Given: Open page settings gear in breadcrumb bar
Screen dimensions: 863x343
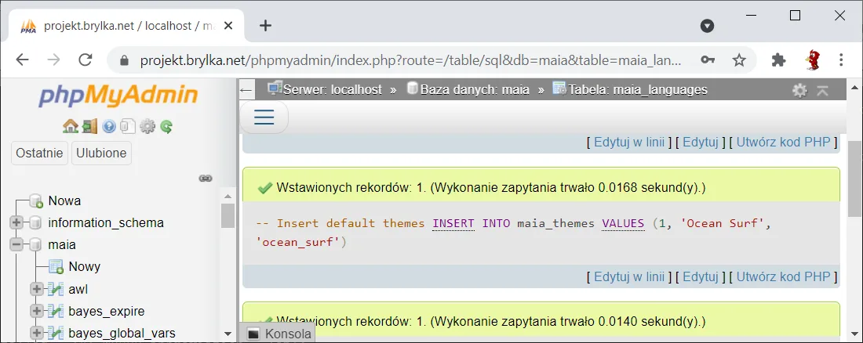Looking at the screenshot, I should (x=799, y=90).
